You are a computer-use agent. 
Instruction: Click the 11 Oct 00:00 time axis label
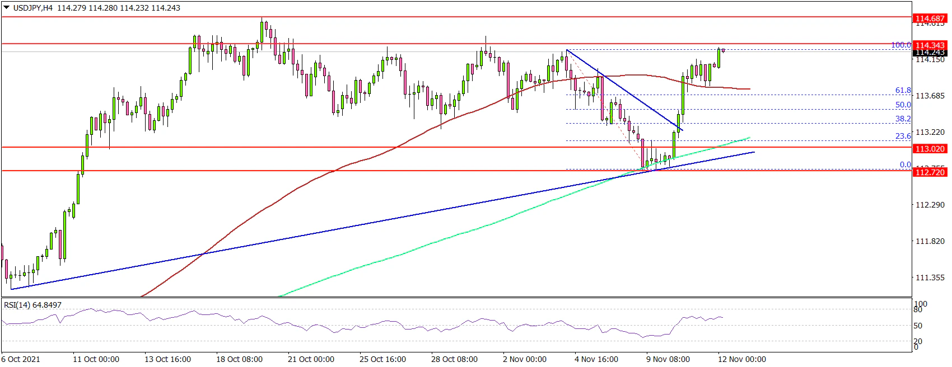coord(96,359)
